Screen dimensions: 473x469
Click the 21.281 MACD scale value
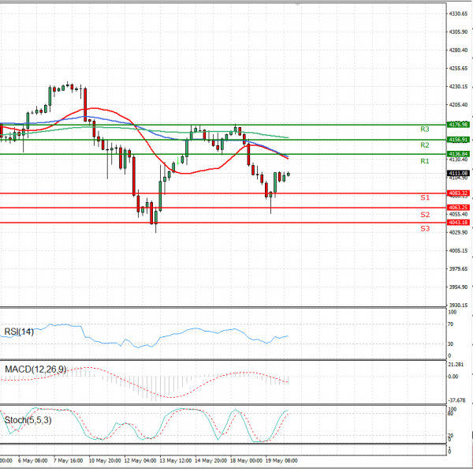click(456, 365)
